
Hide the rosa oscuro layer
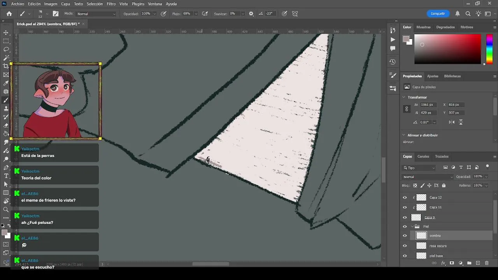click(405, 246)
